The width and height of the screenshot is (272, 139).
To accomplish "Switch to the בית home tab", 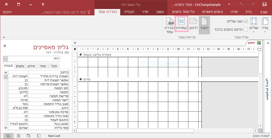I will point(249,12).
